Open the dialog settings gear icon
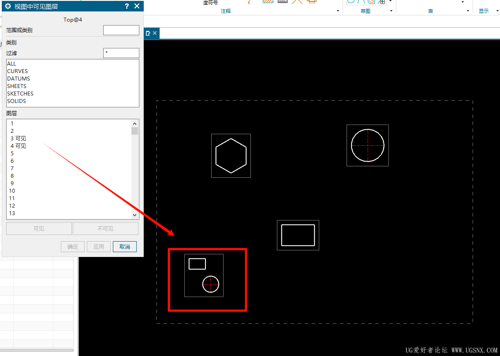The height and width of the screenshot is (356, 500). point(8,6)
